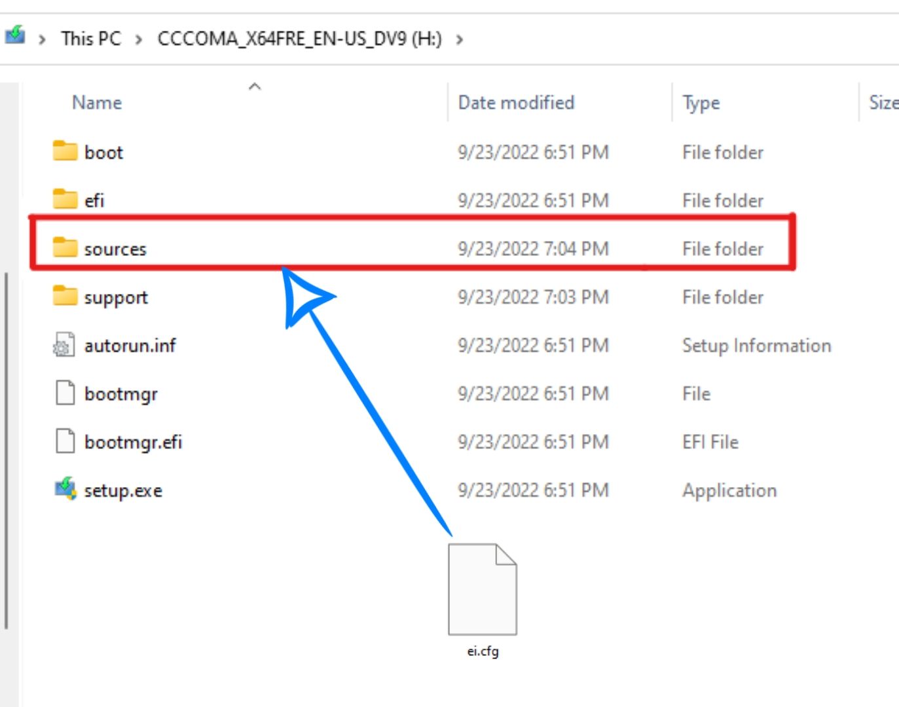
Task: Sort by the Type column header
Action: click(701, 103)
